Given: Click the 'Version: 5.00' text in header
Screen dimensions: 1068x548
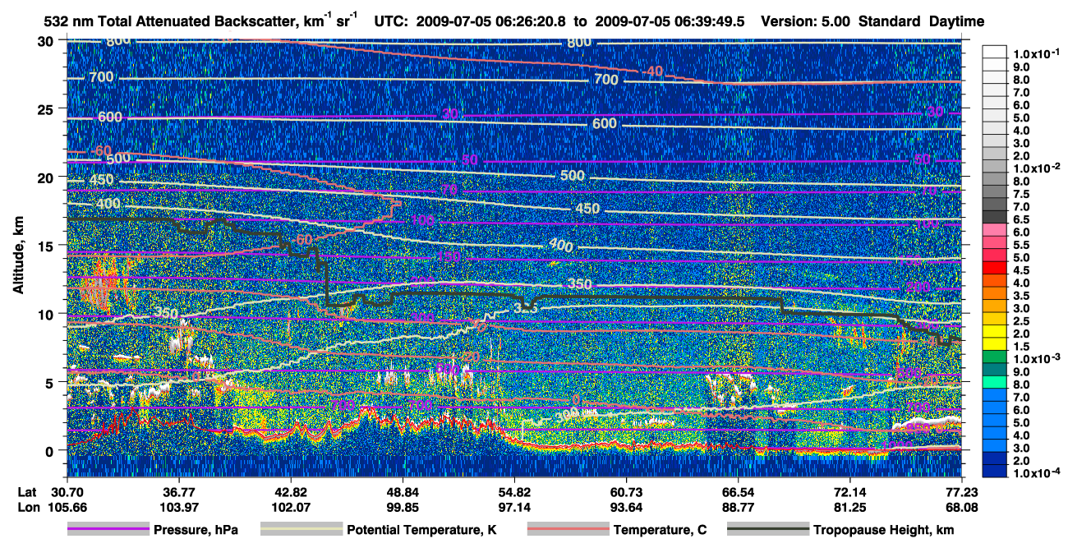Looking at the screenshot, I should [x=806, y=22].
